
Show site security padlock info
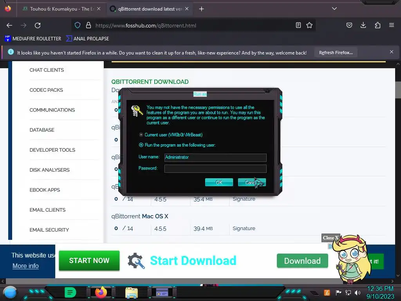click(89, 25)
